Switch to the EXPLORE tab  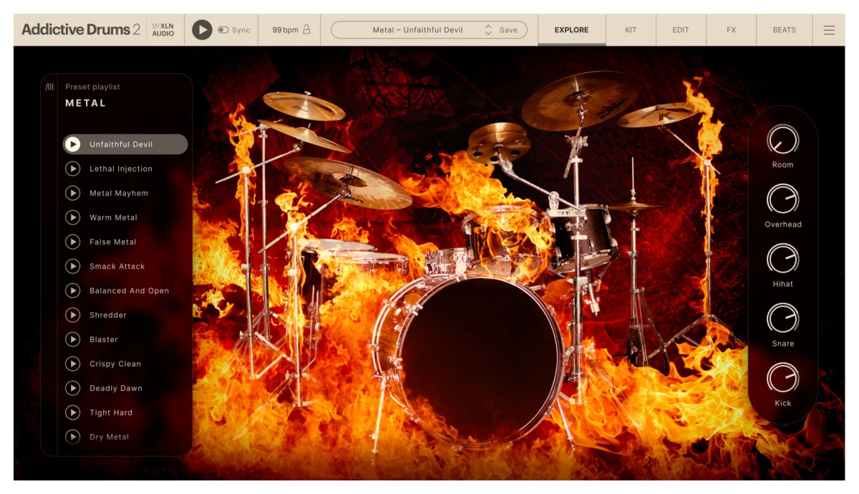coord(571,30)
